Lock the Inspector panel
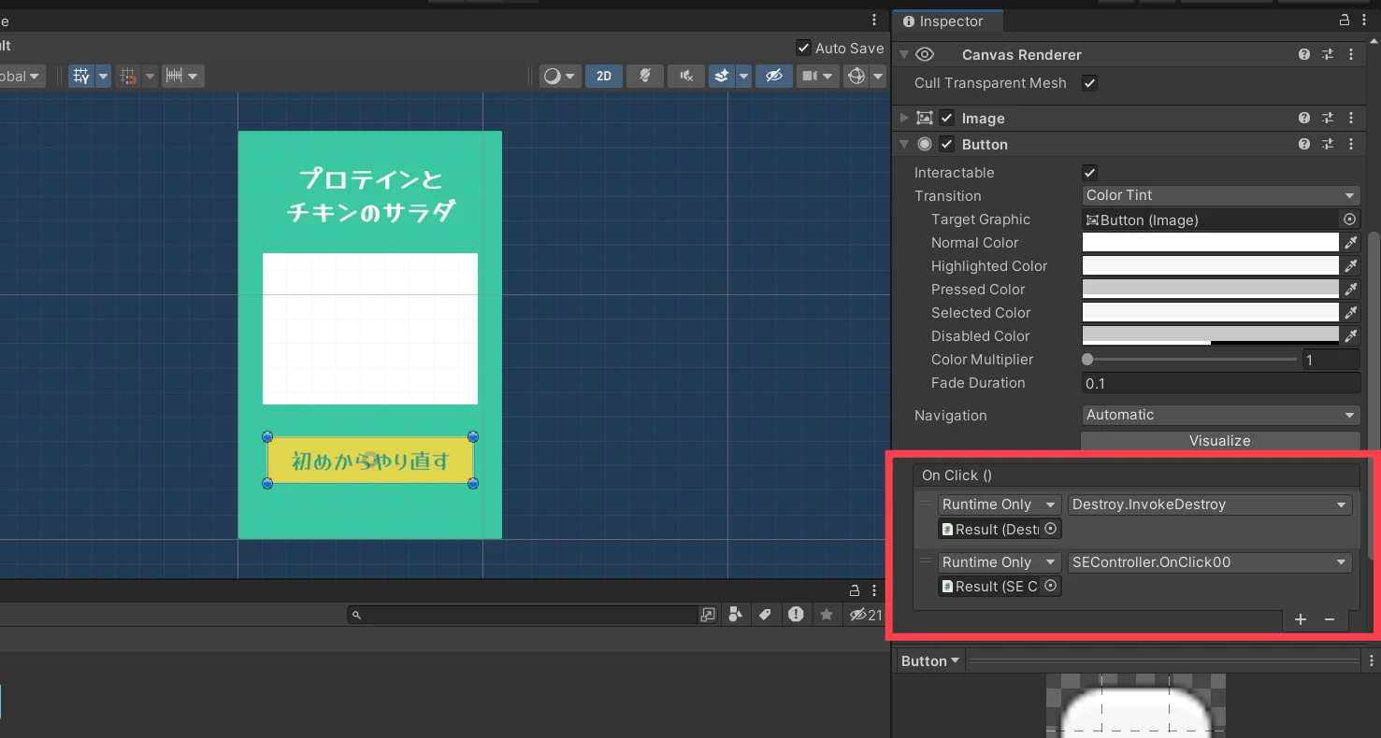The height and width of the screenshot is (738, 1381). click(1345, 21)
